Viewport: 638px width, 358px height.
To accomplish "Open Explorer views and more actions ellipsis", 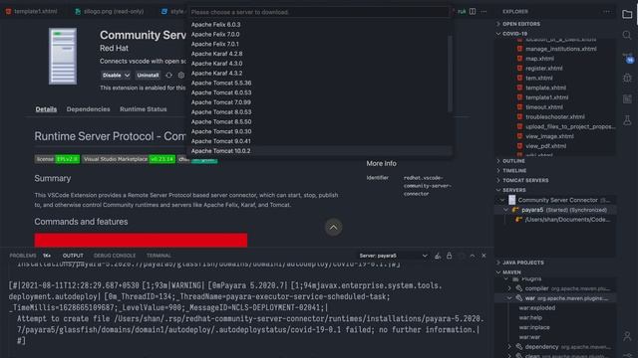I will (606, 11).
